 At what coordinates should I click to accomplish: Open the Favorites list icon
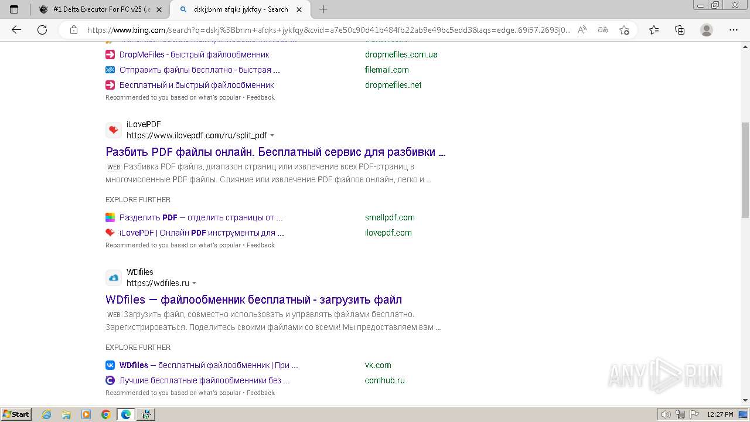pos(654,30)
